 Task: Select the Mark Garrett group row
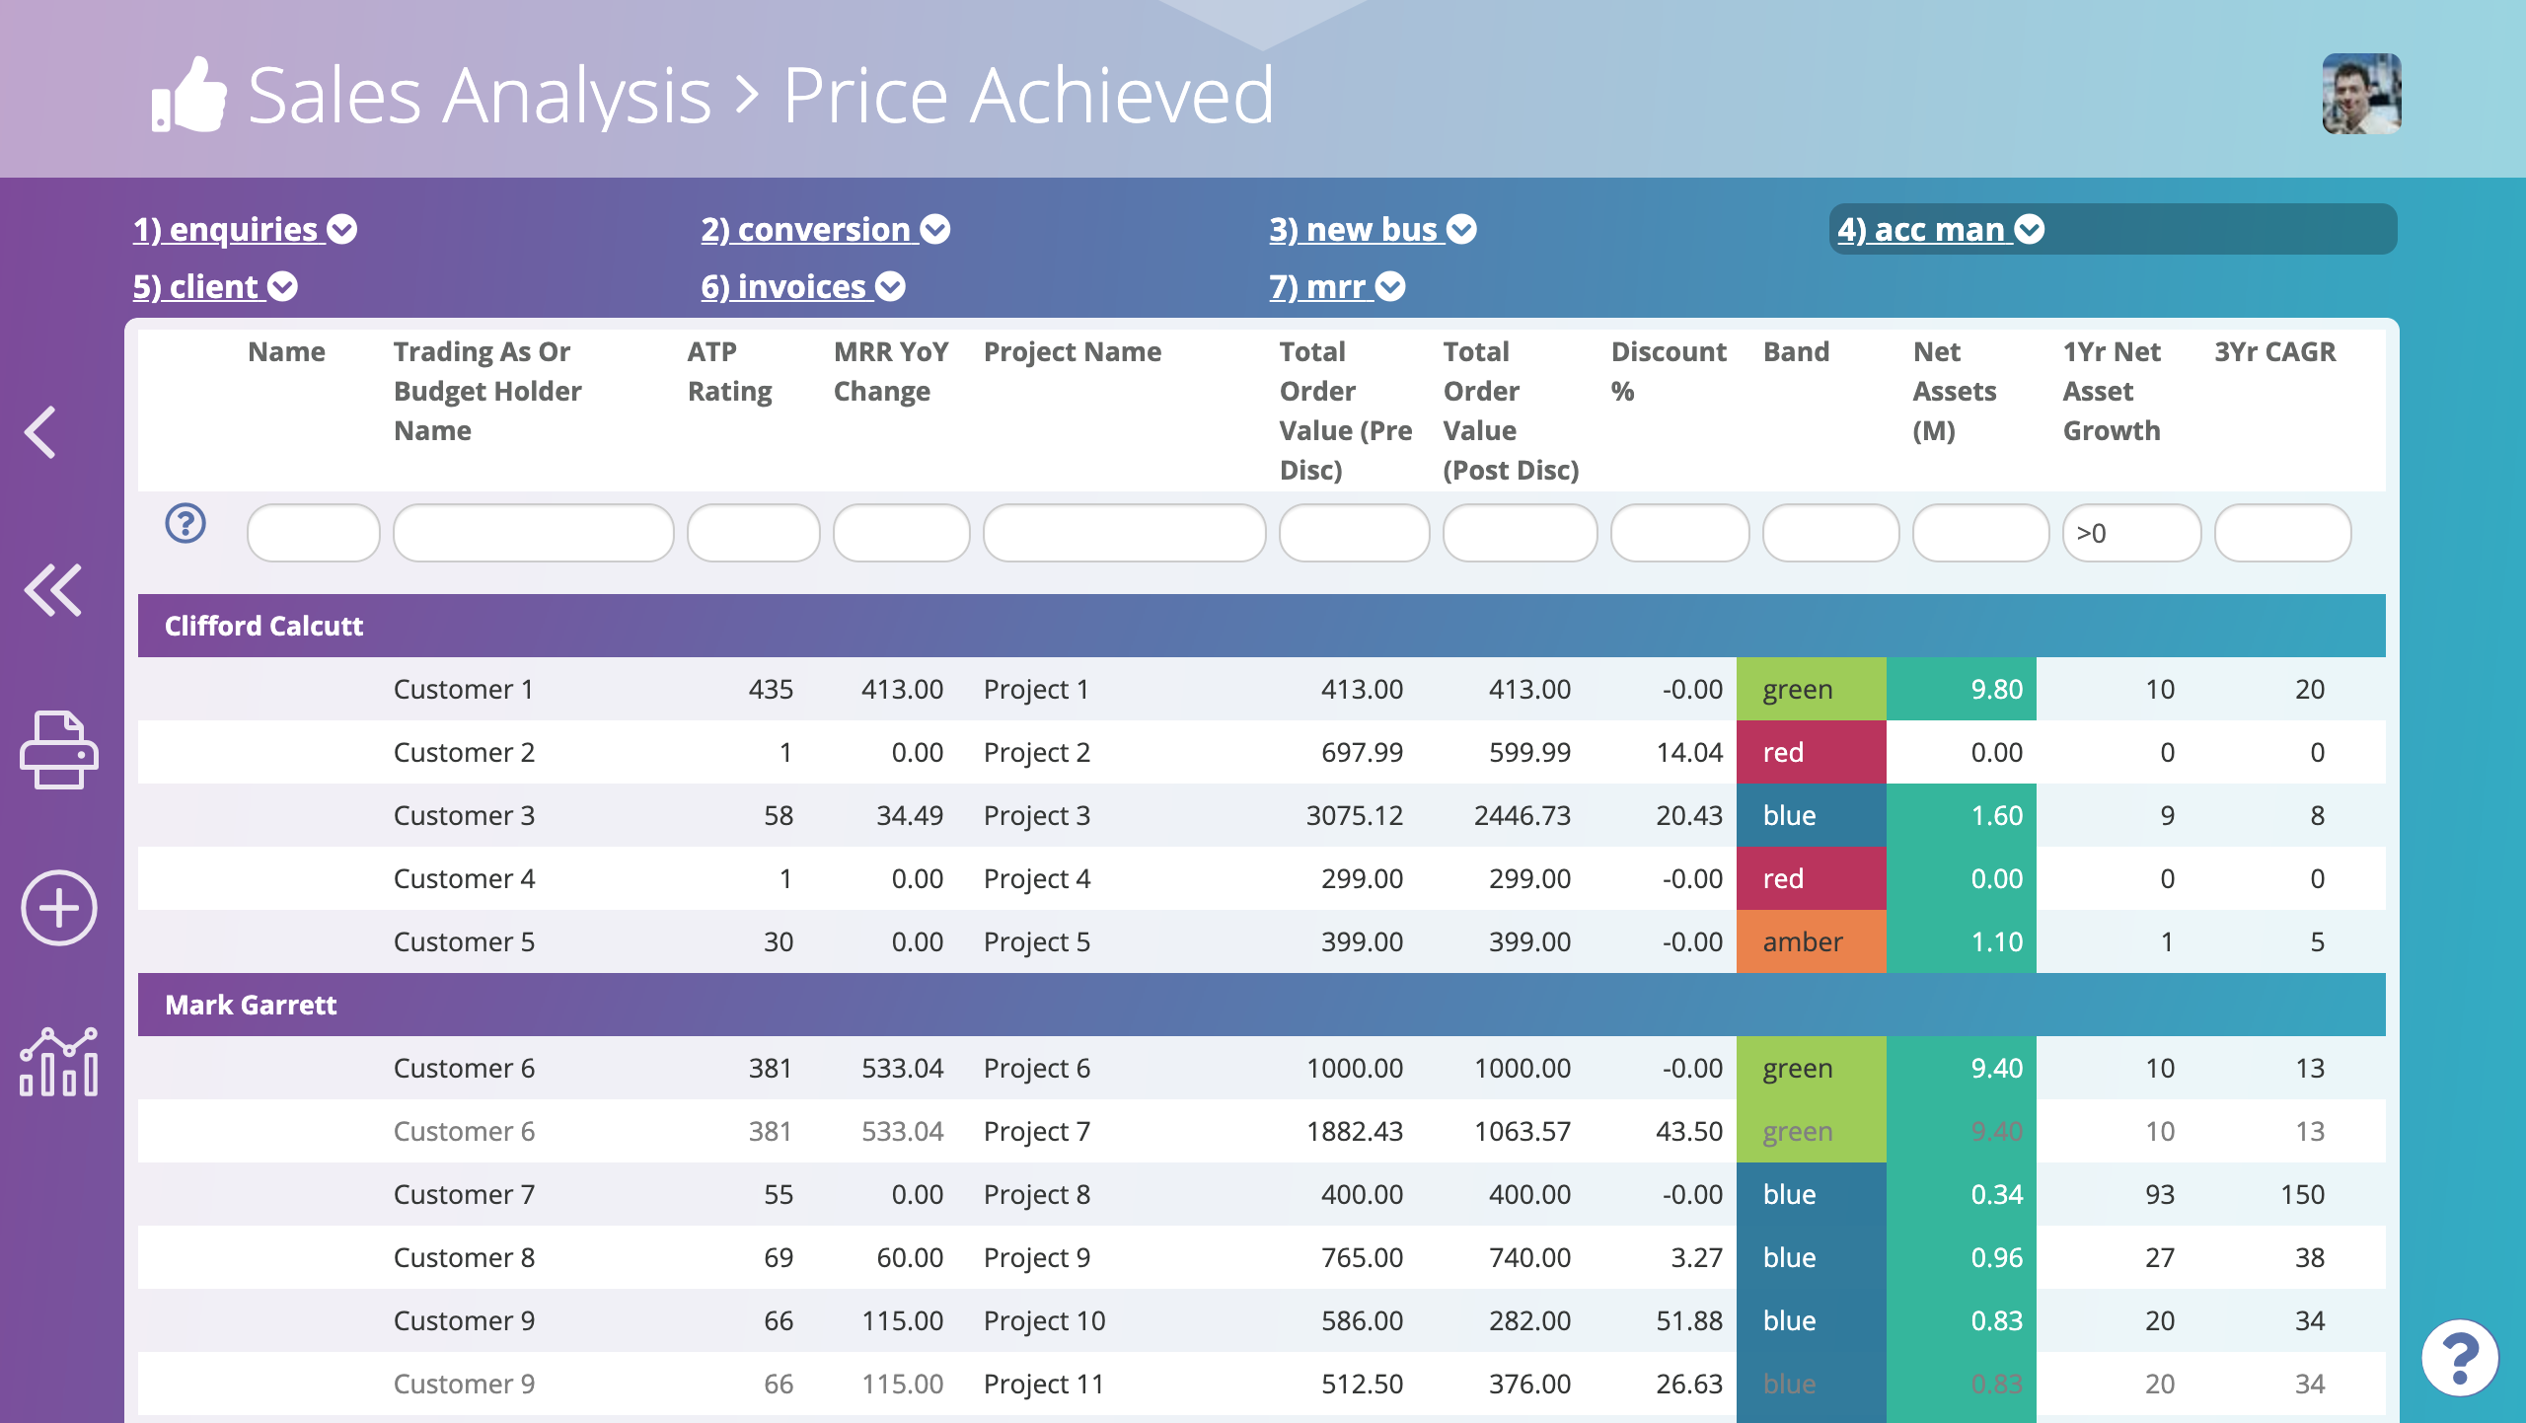1262,1005
